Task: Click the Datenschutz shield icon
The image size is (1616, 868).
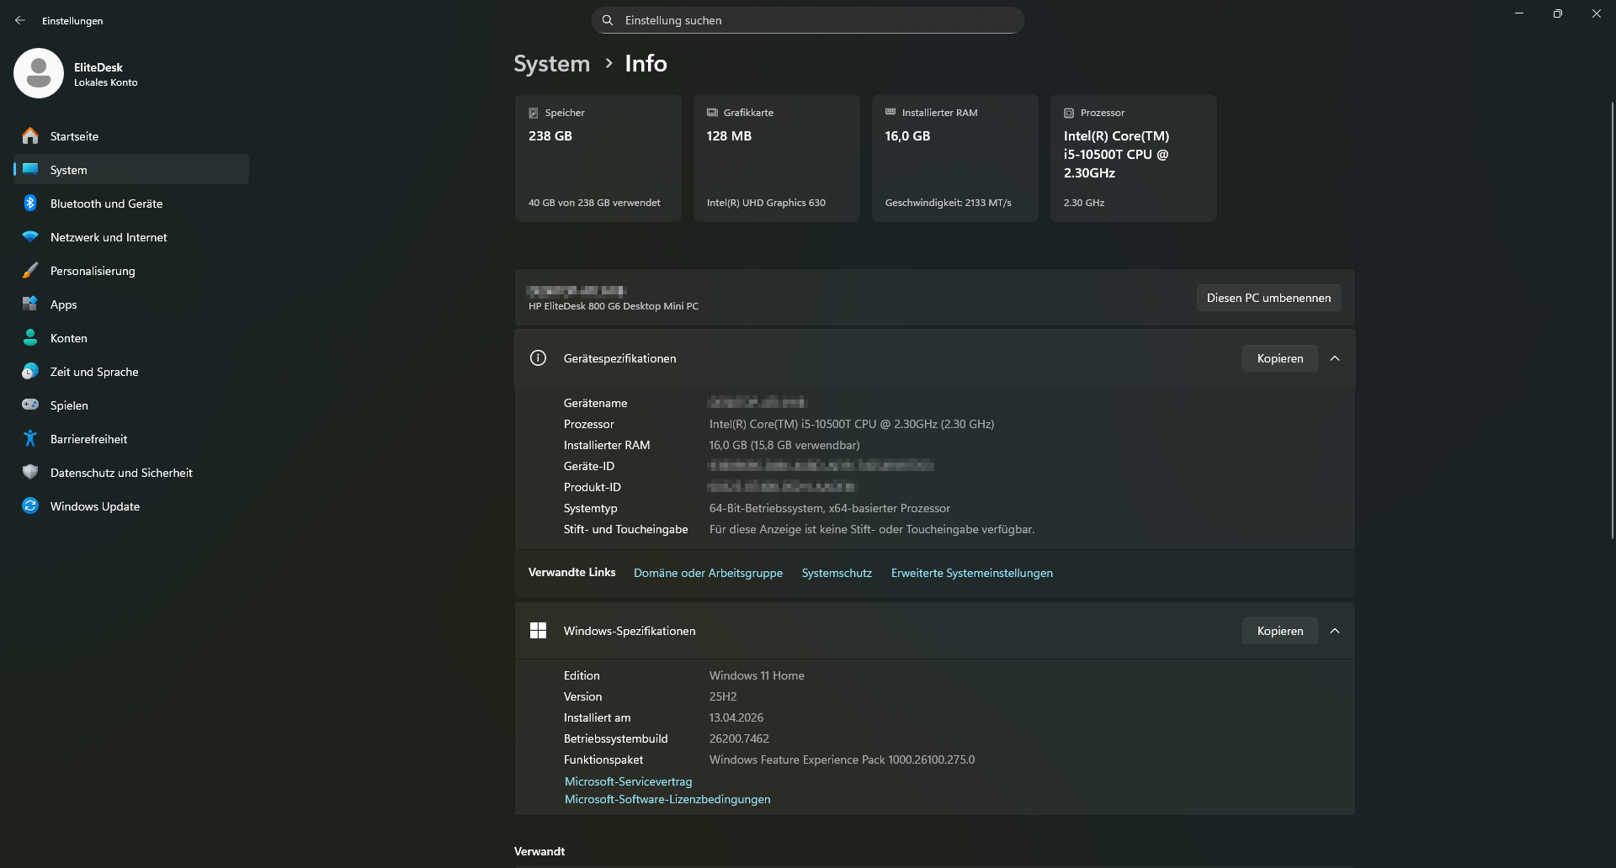Action: [30, 472]
